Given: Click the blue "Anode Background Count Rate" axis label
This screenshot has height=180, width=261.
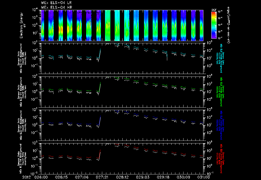Looking at the screenshot, I should click(220, 125).
